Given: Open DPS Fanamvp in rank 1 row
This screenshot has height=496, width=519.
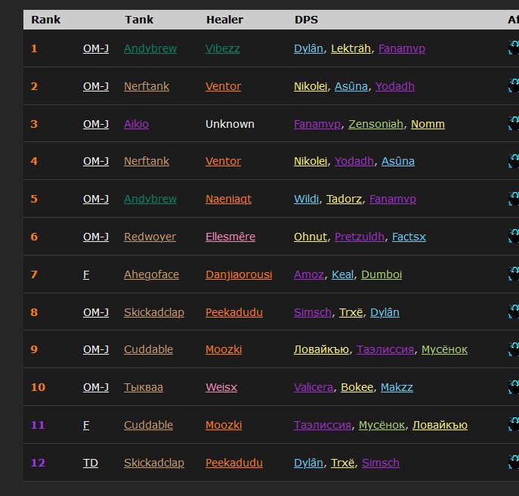Looking at the screenshot, I should (402, 48).
